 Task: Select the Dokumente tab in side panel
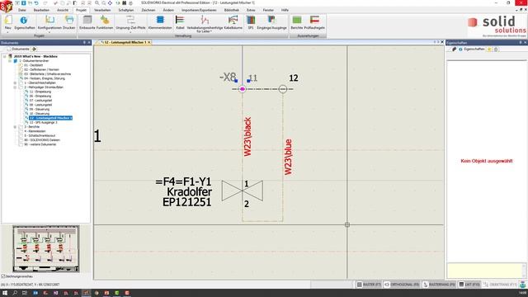(18, 49)
